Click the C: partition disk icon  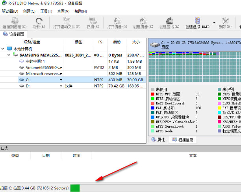click(x=22, y=80)
